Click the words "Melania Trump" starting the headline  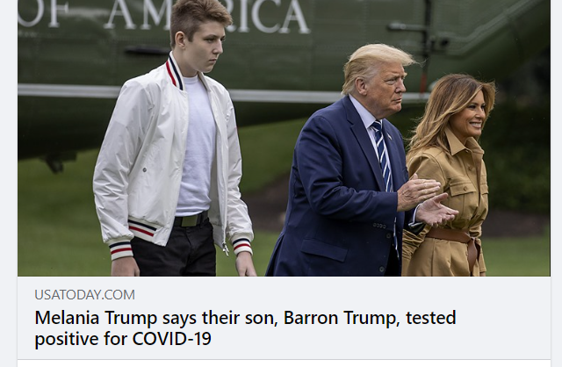(96, 318)
